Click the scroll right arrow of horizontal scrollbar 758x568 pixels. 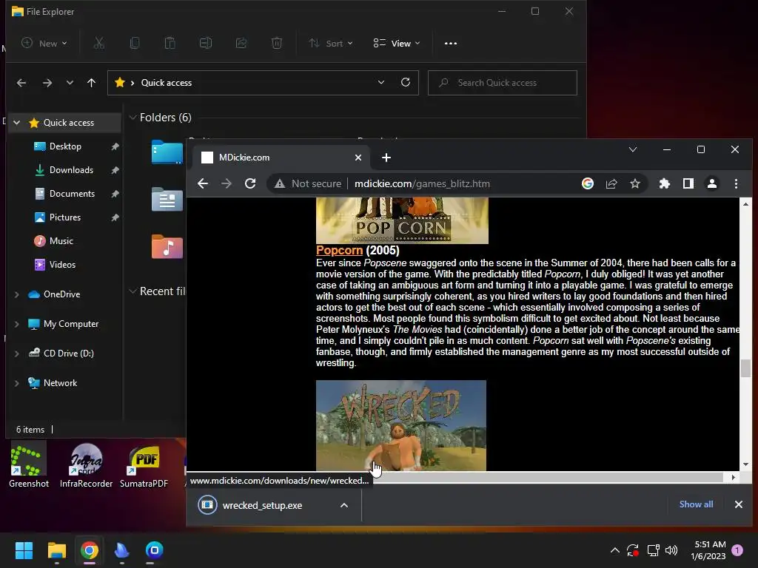point(734,477)
